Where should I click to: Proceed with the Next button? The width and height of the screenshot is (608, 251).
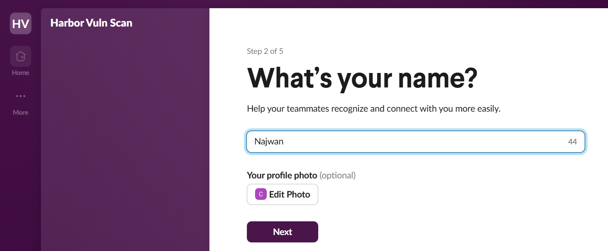(x=282, y=232)
